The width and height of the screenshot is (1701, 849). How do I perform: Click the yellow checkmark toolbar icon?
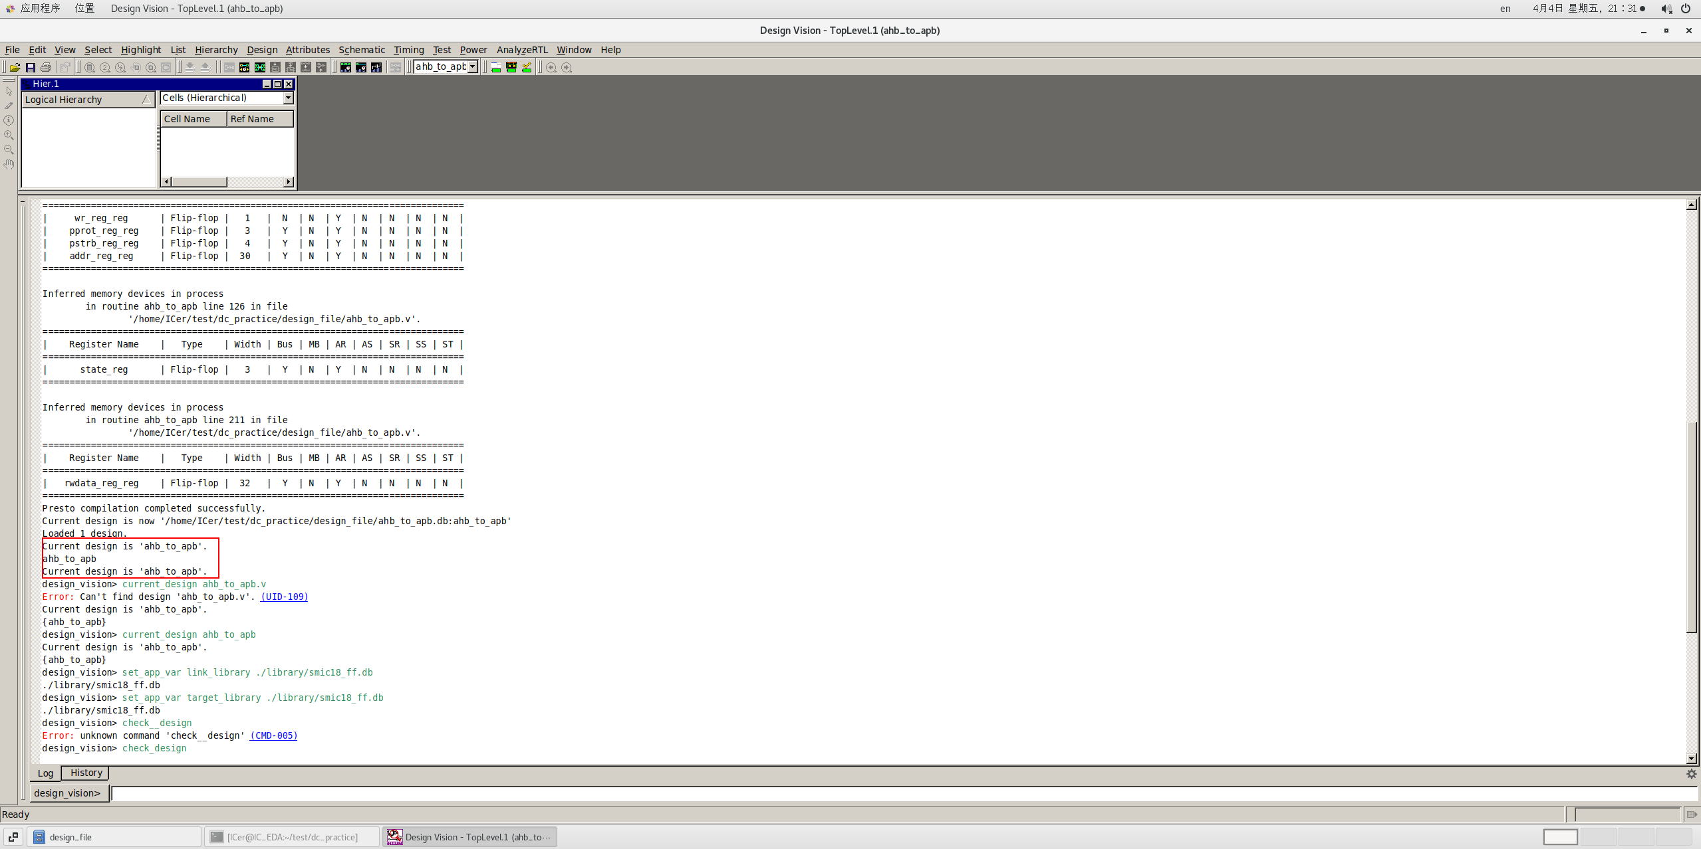tap(527, 67)
